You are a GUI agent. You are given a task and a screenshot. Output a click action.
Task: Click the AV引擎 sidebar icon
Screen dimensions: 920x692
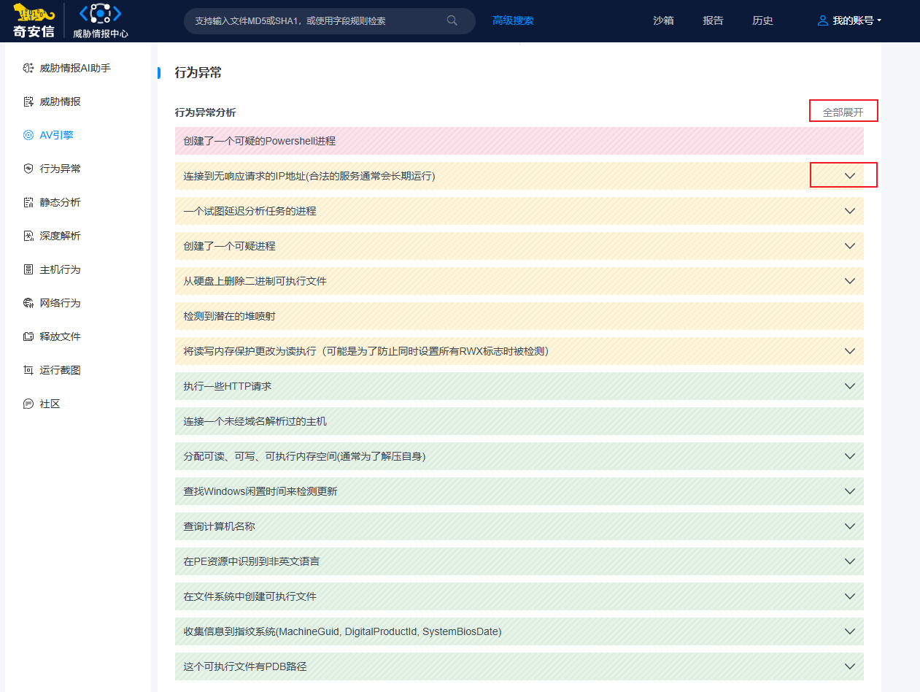(x=28, y=135)
